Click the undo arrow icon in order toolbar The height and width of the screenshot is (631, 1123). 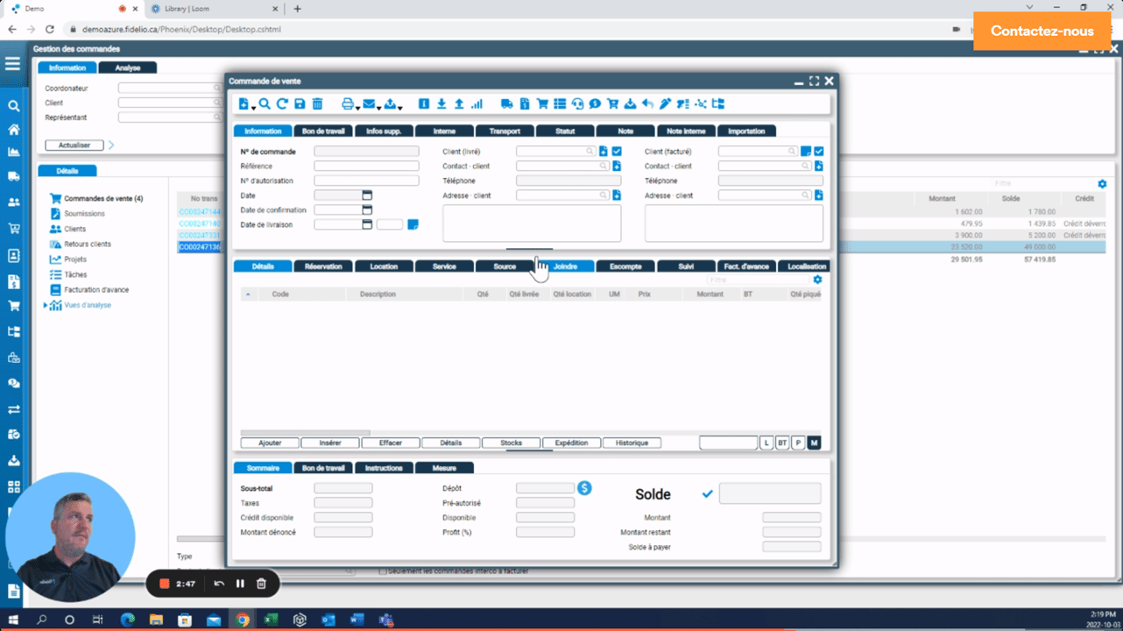pyautogui.click(x=647, y=103)
